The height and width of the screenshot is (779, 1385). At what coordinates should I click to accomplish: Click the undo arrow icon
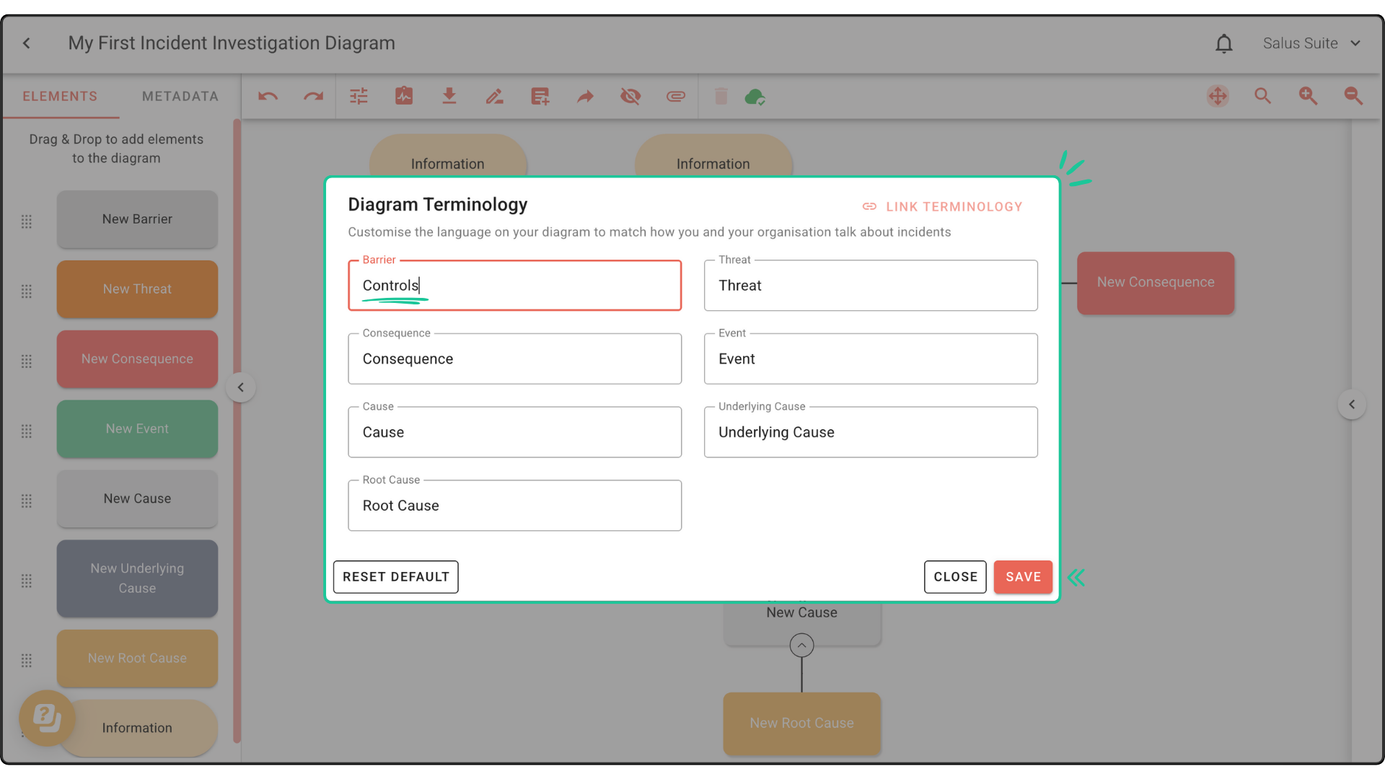268,96
